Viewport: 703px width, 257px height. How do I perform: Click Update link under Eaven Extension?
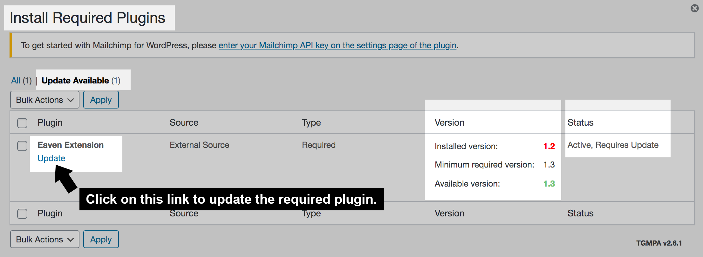[x=51, y=158]
